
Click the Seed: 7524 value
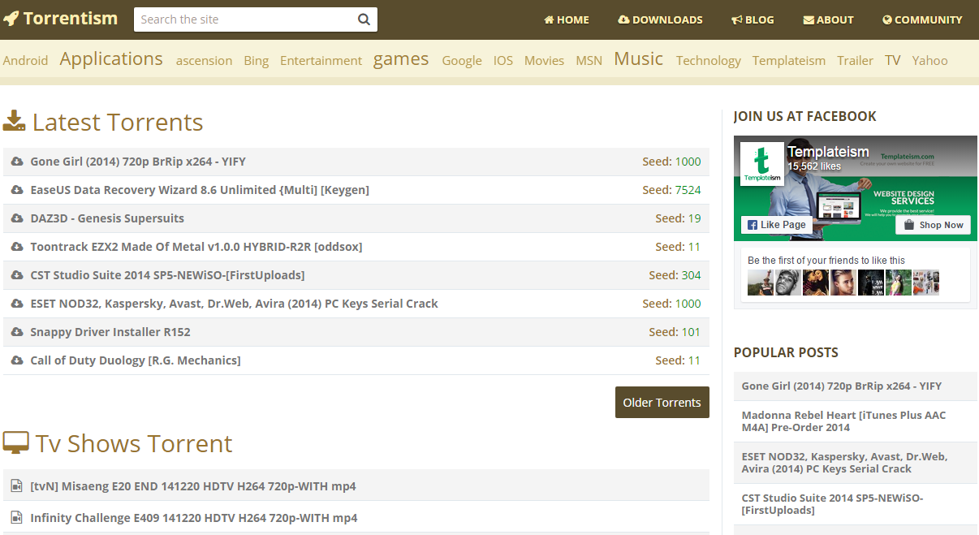pos(688,190)
